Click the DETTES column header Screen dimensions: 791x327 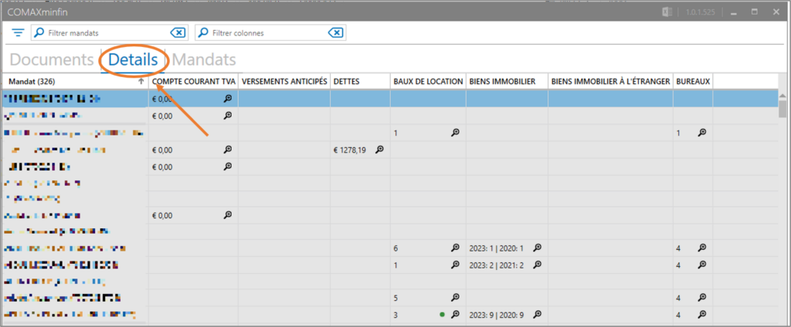tap(360, 81)
